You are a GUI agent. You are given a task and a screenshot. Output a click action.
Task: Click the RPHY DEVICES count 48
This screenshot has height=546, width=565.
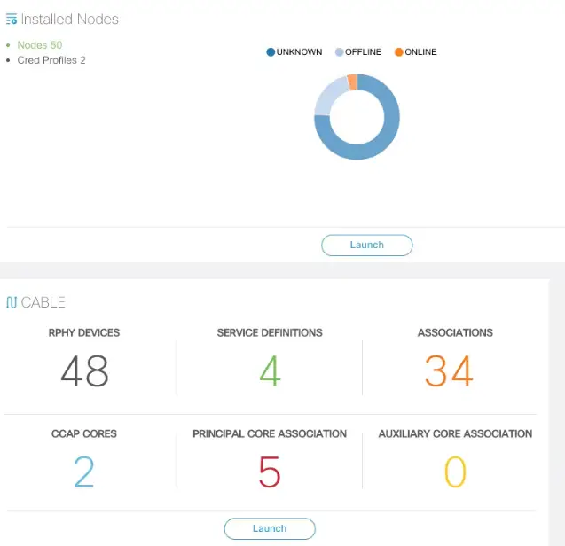(84, 370)
